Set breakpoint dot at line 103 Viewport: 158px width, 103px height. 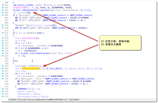pos(3,10)
